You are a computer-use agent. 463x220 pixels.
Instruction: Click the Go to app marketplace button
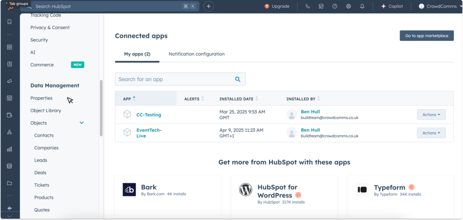pos(426,36)
